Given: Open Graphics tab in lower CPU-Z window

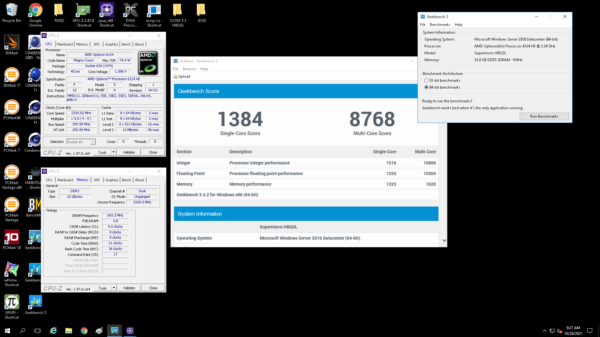Looking at the screenshot, I should tap(112, 180).
